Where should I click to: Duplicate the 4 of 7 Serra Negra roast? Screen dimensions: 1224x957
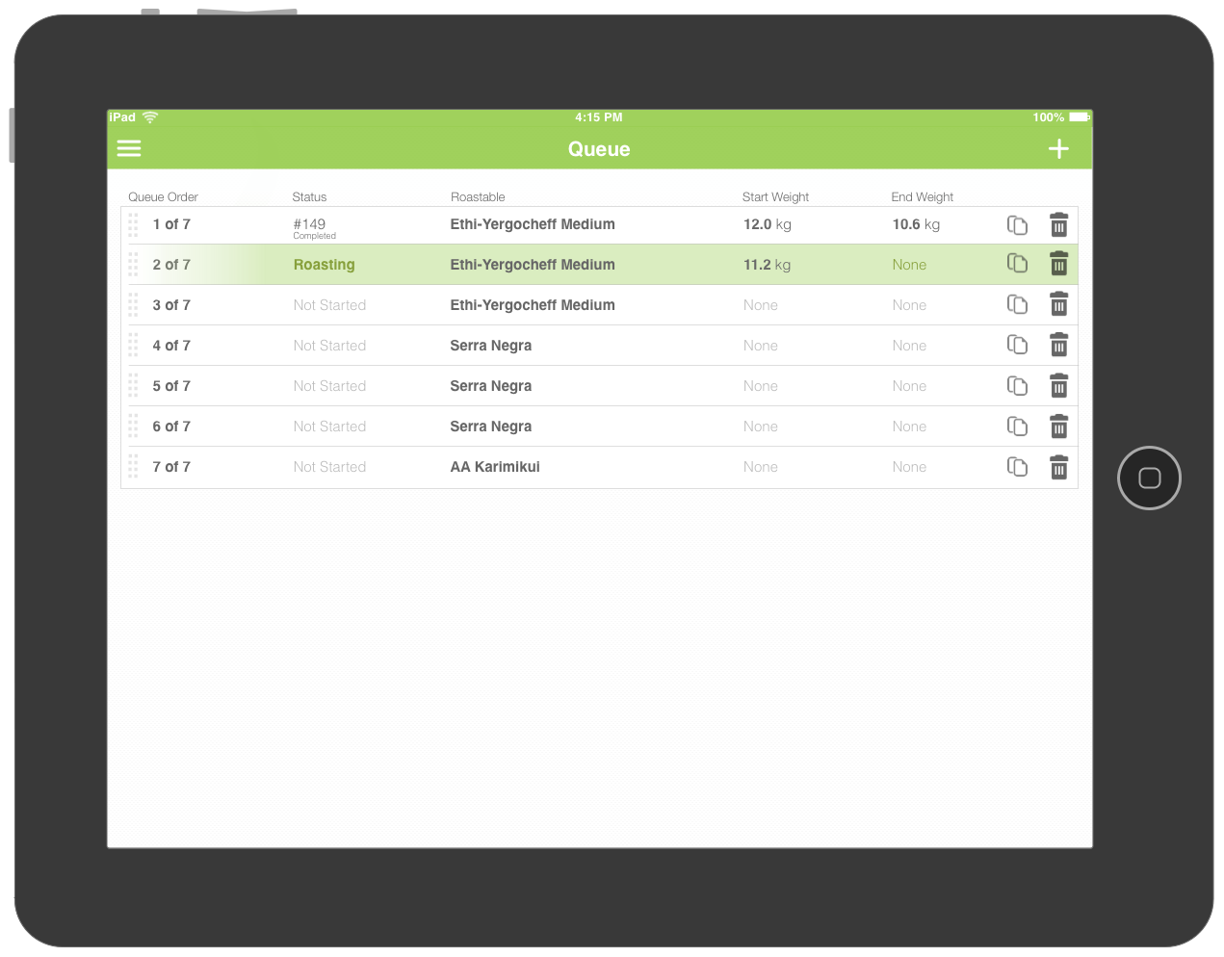point(1017,345)
